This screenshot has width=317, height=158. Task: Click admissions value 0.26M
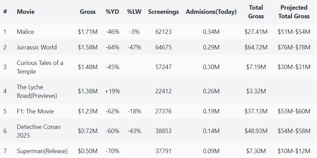pos(211,91)
